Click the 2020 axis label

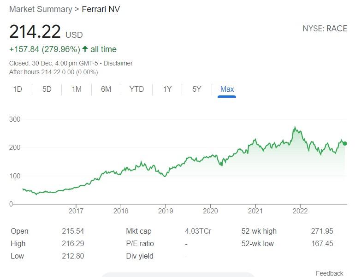pyautogui.click(x=210, y=211)
